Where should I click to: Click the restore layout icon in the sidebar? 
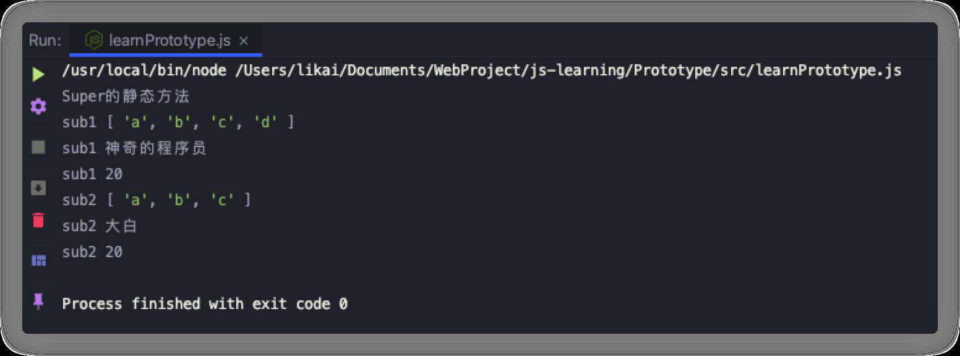pyautogui.click(x=38, y=260)
